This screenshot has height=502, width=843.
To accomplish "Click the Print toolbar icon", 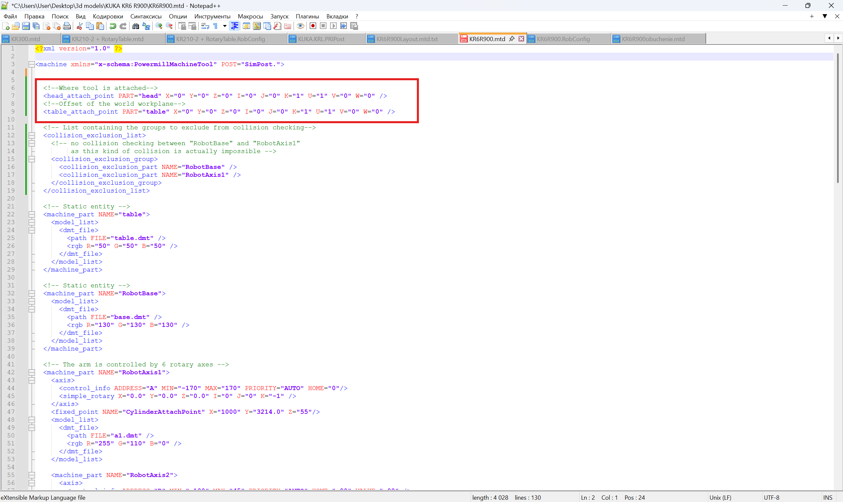I will 67,26.
